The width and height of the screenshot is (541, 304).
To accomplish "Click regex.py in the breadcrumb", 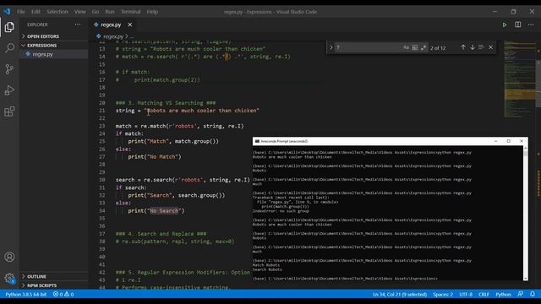I will click(112, 36).
